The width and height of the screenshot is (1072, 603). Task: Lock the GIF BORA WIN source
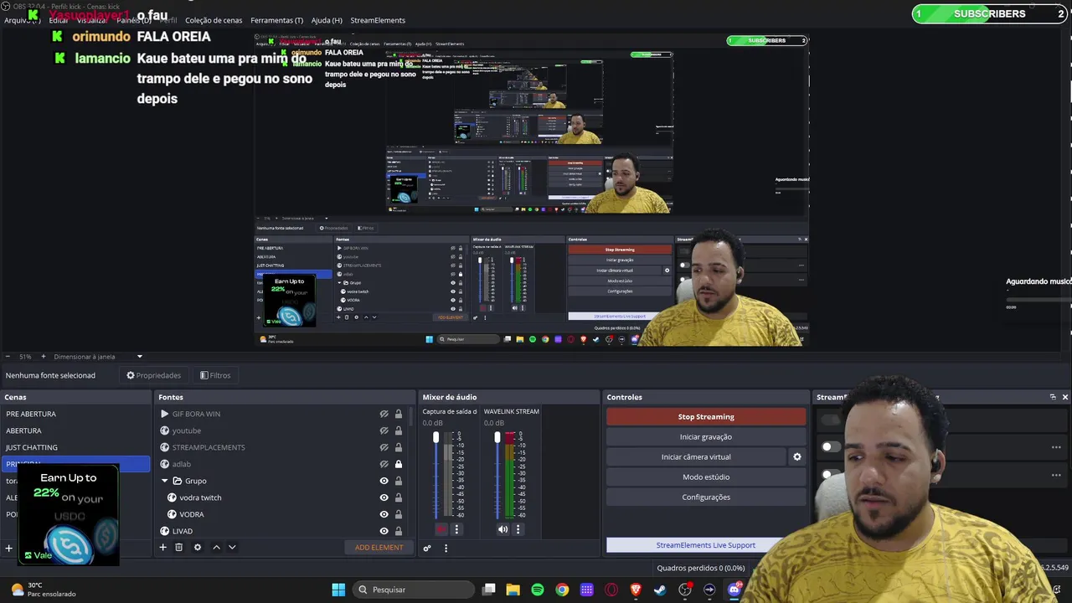coord(399,414)
